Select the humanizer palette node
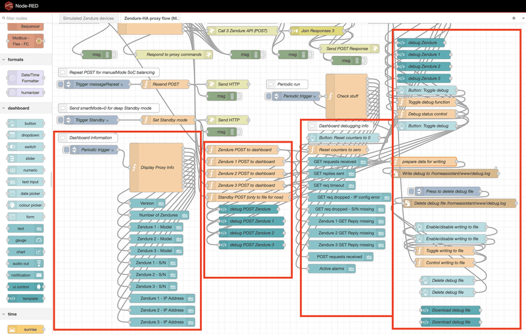 pos(26,93)
